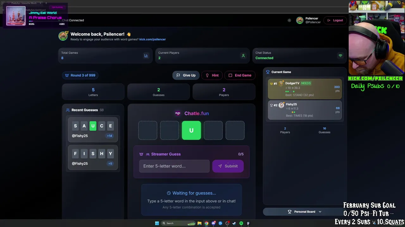
Task: Click the Give Up flag icon
Action: pyautogui.click(x=178, y=75)
